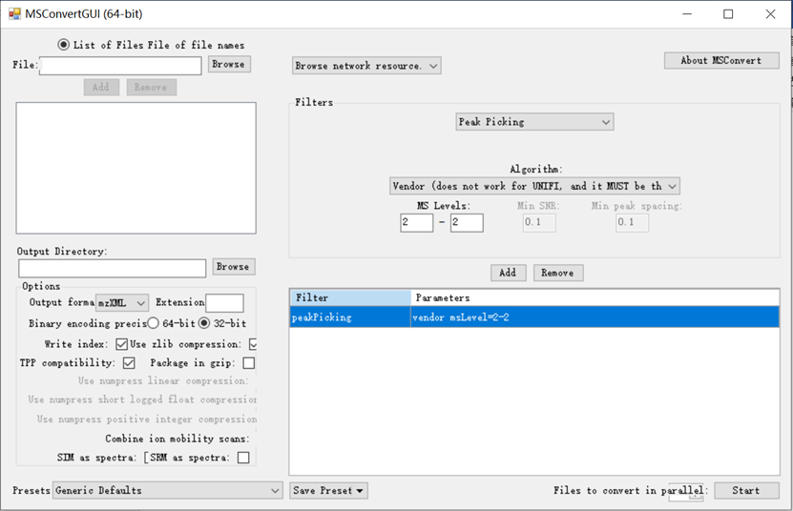Close the MSConvertGUI window
This screenshot has width=793, height=511.
[770, 14]
